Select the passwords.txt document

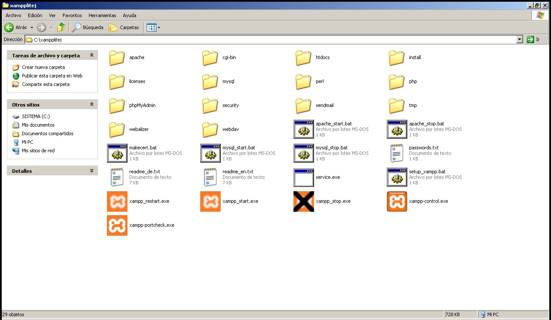point(397,153)
